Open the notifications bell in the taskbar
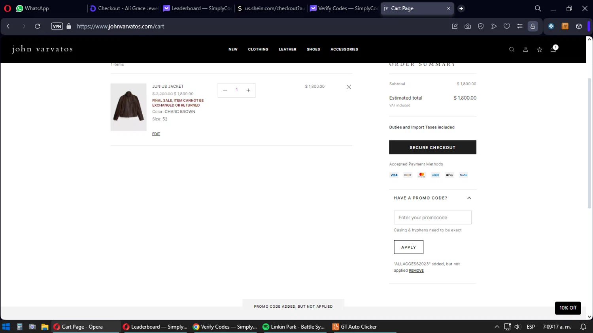The image size is (593, 333). click(583, 327)
